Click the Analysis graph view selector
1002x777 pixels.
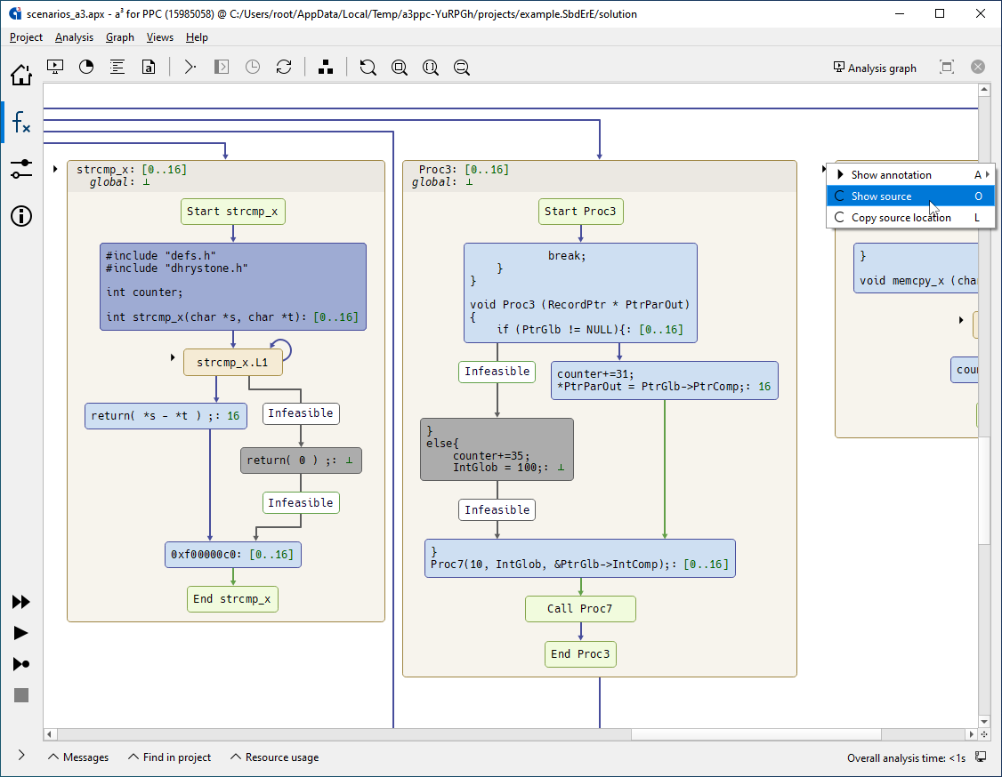click(875, 68)
